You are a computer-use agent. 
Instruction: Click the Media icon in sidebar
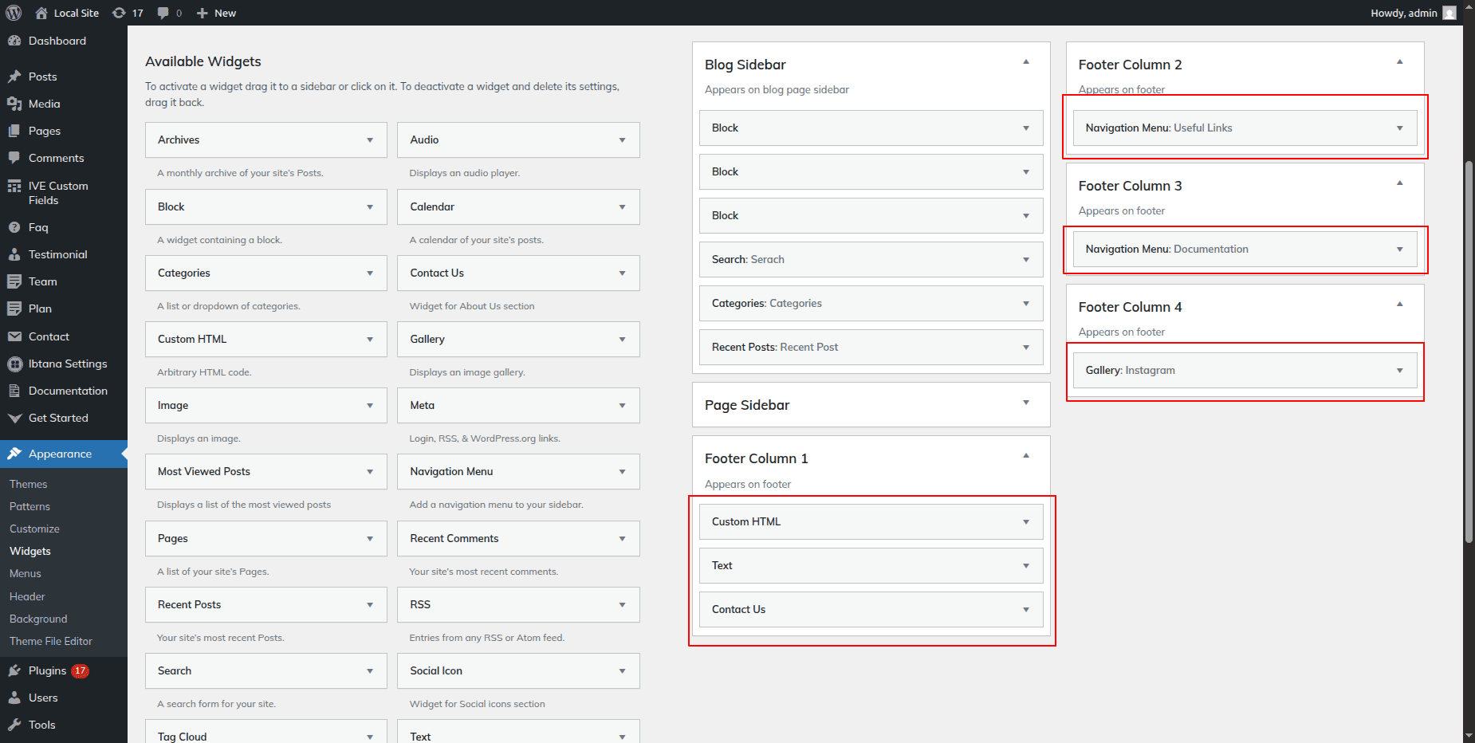click(x=14, y=104)
